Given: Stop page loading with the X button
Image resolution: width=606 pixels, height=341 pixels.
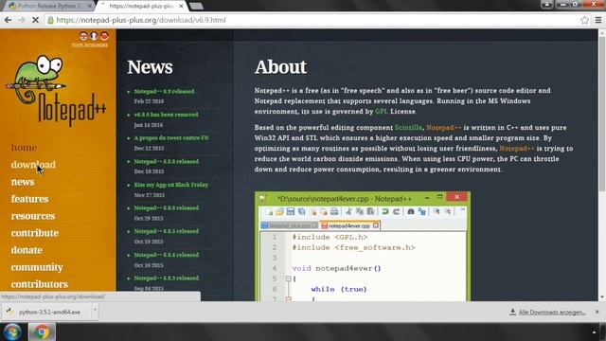Looking at the screenshot, I should click(x=35, y=20).
